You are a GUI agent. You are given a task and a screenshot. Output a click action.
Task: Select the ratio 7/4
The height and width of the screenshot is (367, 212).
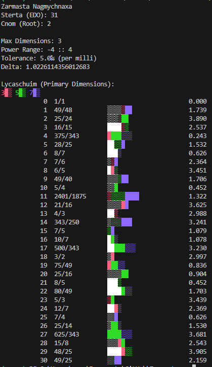60,317
